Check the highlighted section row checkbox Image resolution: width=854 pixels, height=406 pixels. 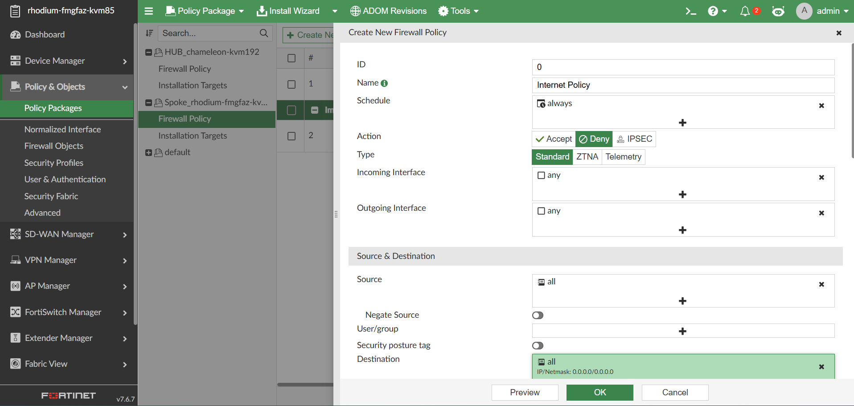click(292, 110)
